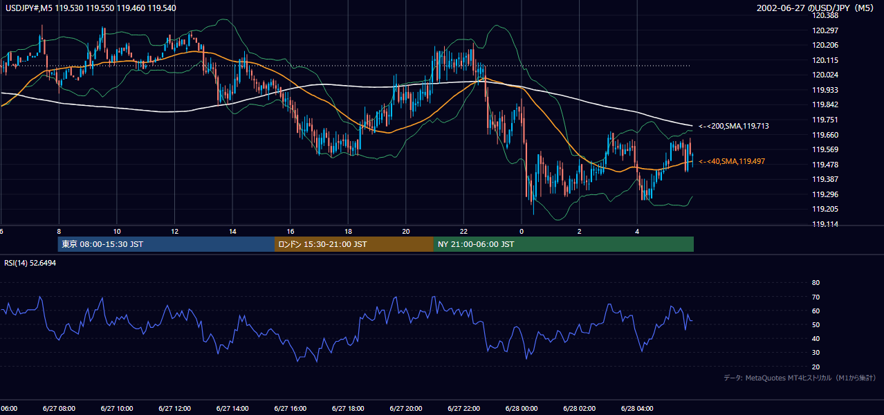
Task: Click the price axis value 119.205
Action: (x=826, y=209)
